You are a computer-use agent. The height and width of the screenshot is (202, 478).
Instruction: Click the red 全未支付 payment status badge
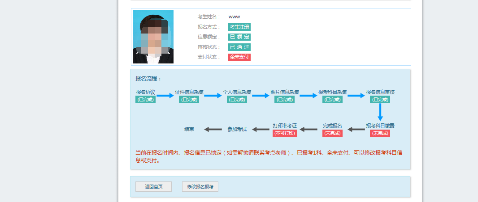(239, 57)
